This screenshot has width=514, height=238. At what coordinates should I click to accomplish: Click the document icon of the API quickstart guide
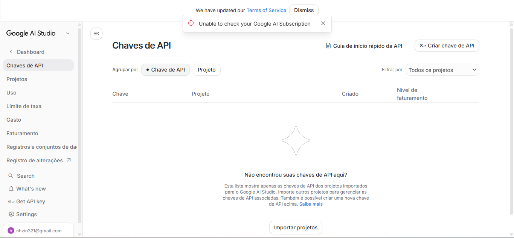[328, 46]
